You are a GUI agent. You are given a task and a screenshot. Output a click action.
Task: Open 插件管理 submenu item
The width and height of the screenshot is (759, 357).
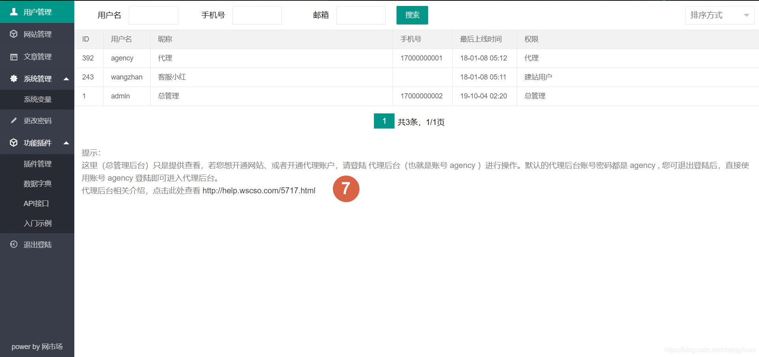click(37, 164)
